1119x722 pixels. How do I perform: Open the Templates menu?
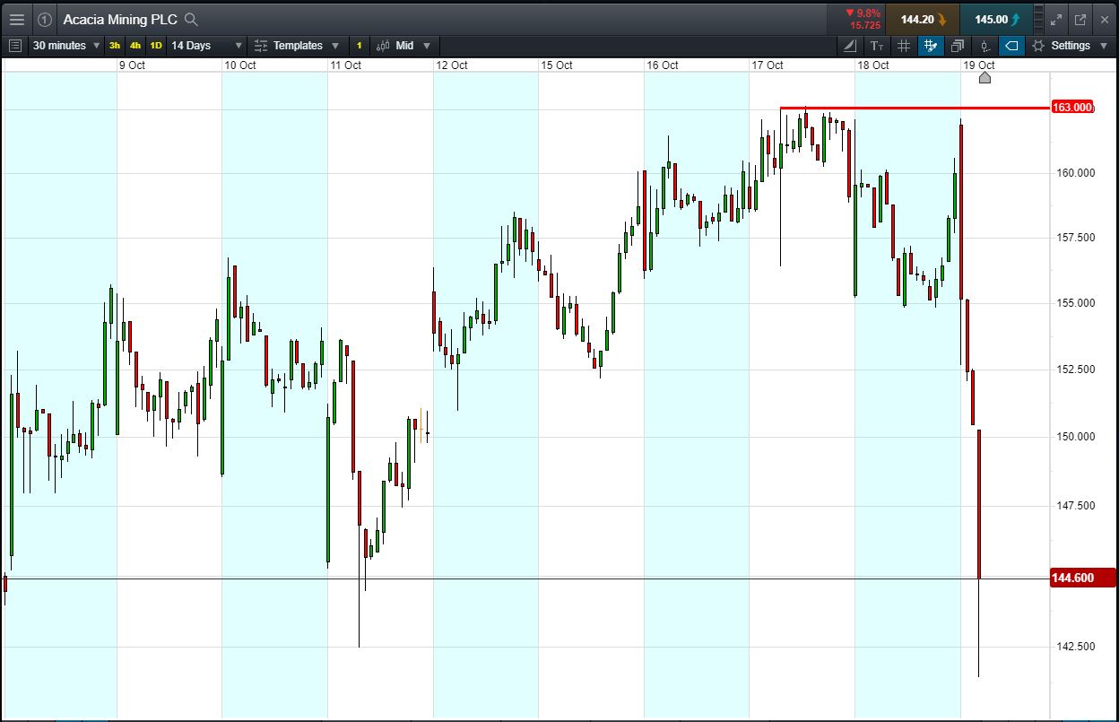[297, 46]
